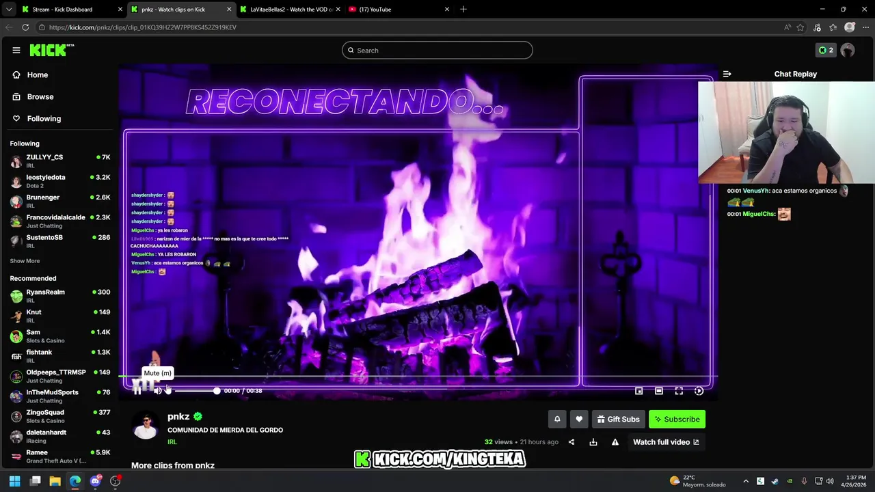Show hidden system tray icons
This screenshot has height=492, width=875.
746,481
